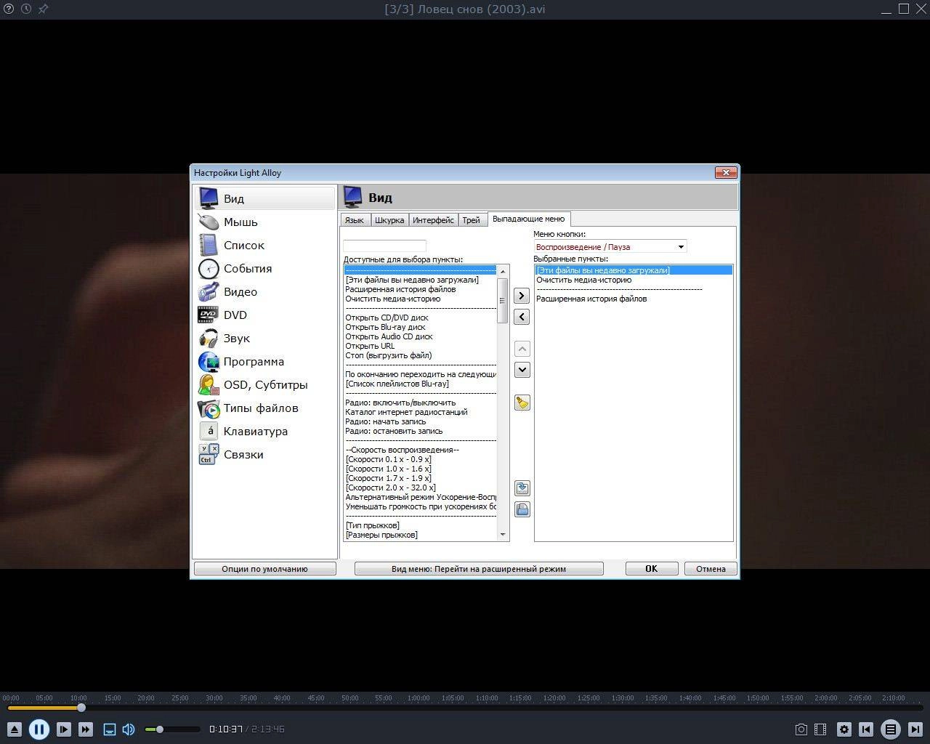Open the Меню кнопки dropdown
930x744 pixels.
(610, 247)
